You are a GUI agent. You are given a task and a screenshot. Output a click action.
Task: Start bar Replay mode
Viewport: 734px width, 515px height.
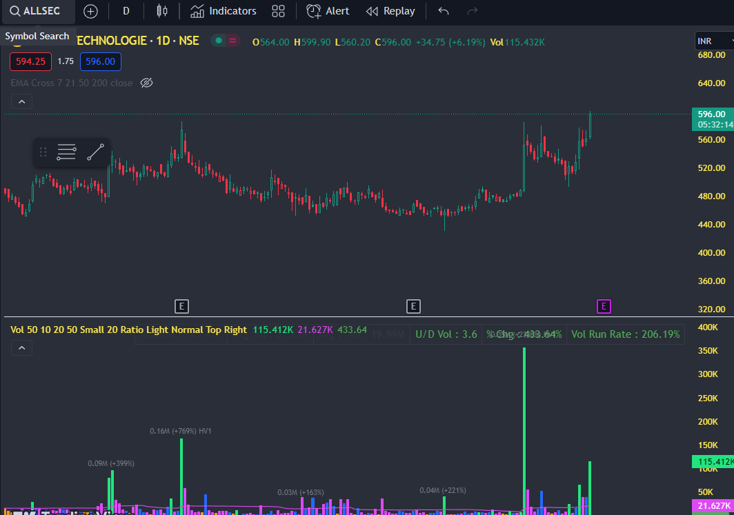tap(390, 11)
